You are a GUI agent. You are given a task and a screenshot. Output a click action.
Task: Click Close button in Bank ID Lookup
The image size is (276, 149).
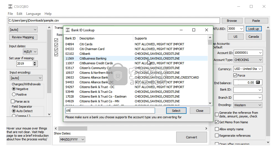coord(200,111)
